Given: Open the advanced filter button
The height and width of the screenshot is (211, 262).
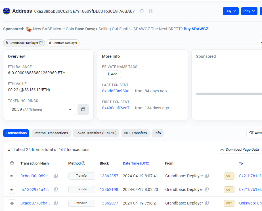Looking at the screenshot, I should tap(254, 133).
